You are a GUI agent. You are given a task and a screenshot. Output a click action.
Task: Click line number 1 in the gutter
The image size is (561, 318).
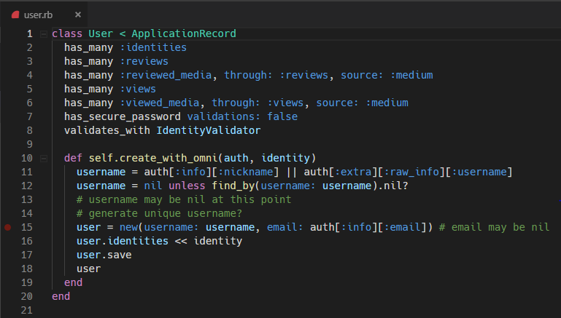click(30, 34)
